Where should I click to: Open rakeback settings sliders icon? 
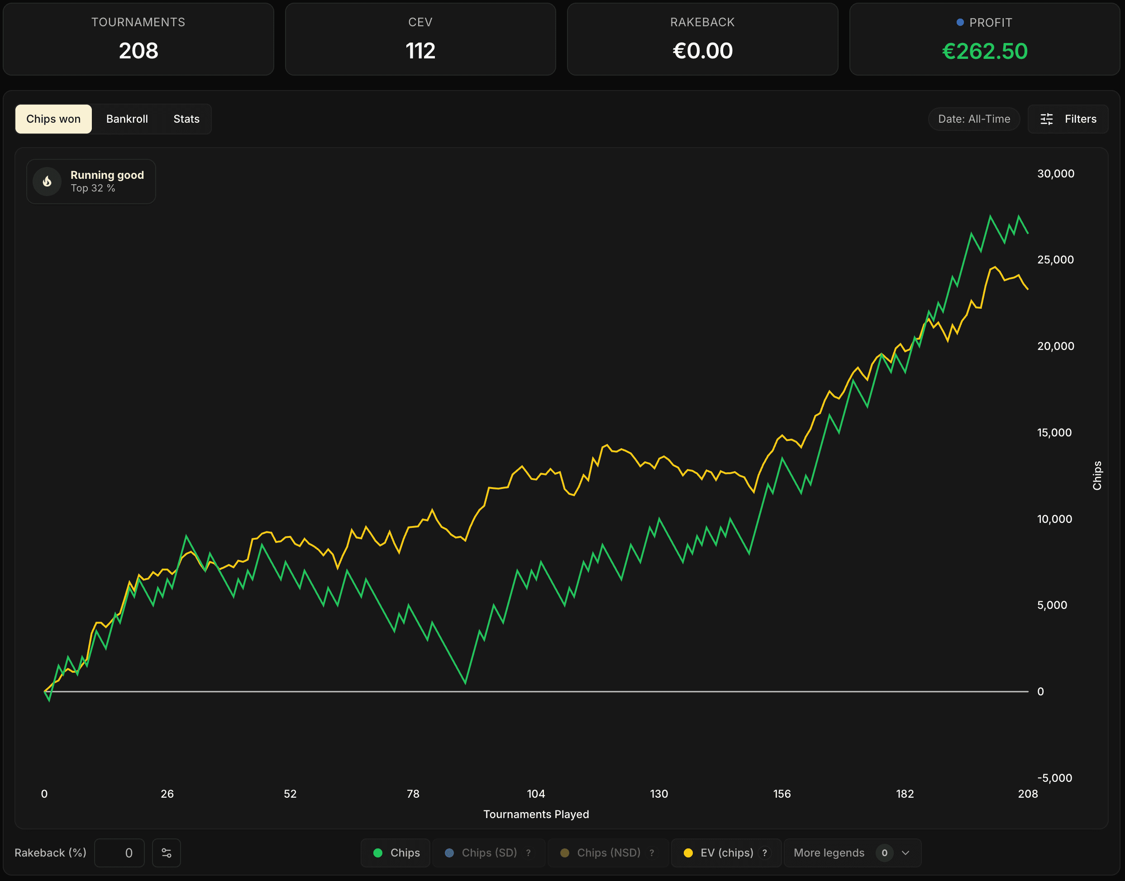click(167, 852)
